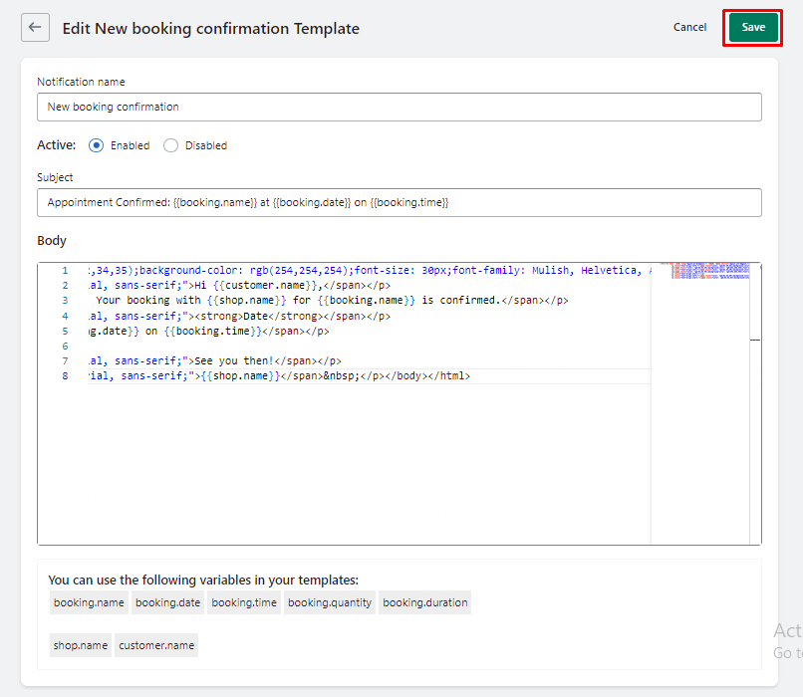Click the booking.name variable tag
The height and width of the screenshot is (697, 803).
coord(90,602)
